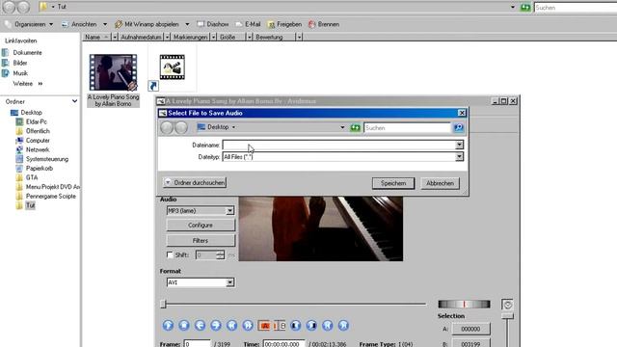Expand the Dateiname history dropdown

459,145
